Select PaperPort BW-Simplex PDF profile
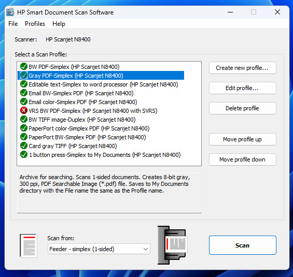Screen dimensions: 293x277 click(87, 137)
